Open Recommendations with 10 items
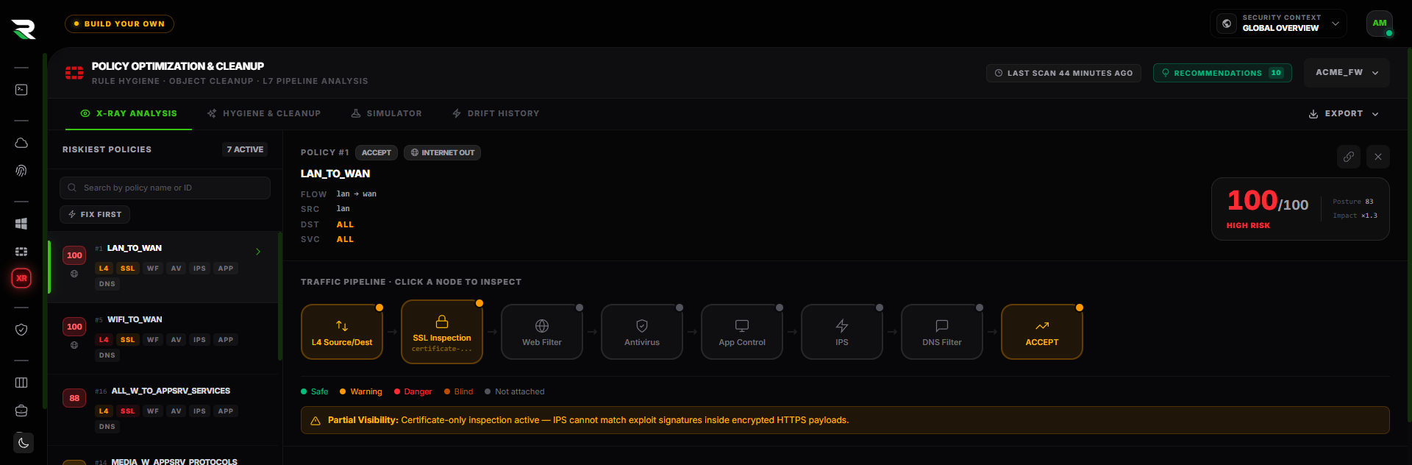Screen dimensions: 1412x465 click(x=1222, y=73)
